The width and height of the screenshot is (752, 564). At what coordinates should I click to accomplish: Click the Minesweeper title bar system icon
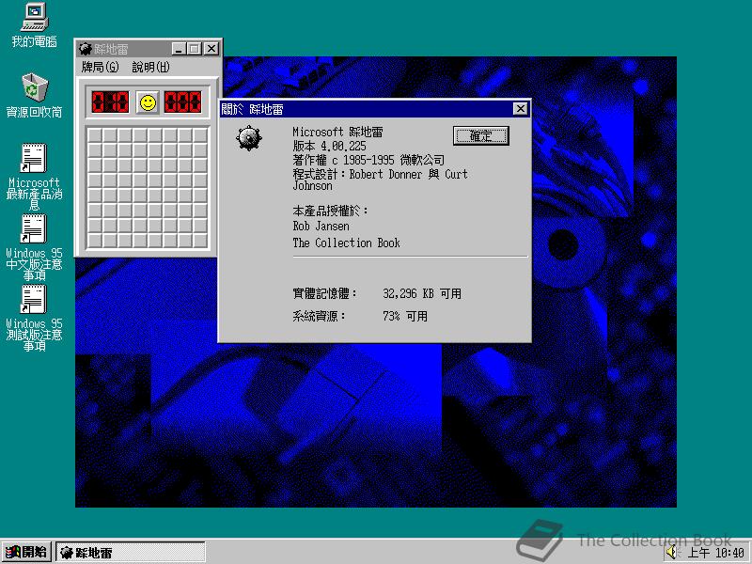tap(86, 49)
